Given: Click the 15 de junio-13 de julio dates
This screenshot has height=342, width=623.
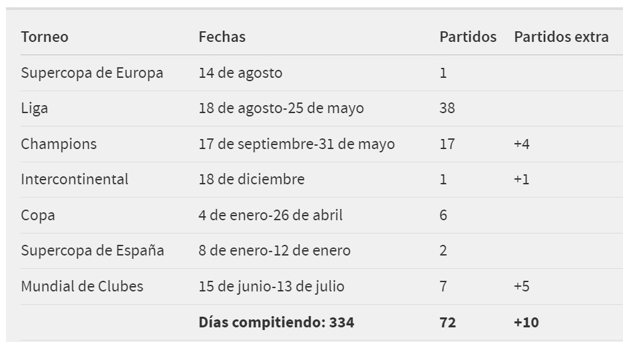Looking at the screenshot, I should [272, 286].
